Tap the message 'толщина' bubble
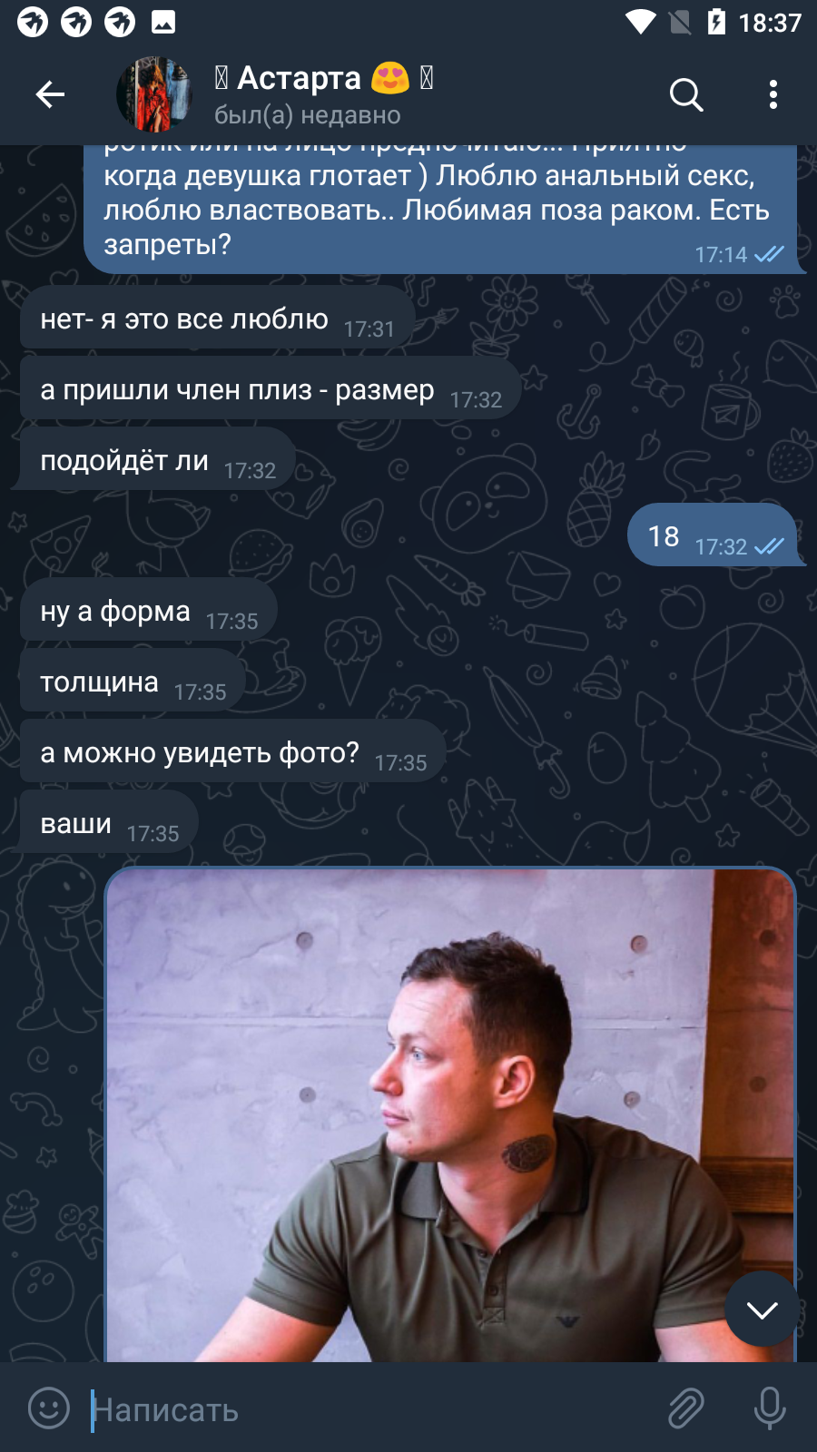 (x=133, y=682)
